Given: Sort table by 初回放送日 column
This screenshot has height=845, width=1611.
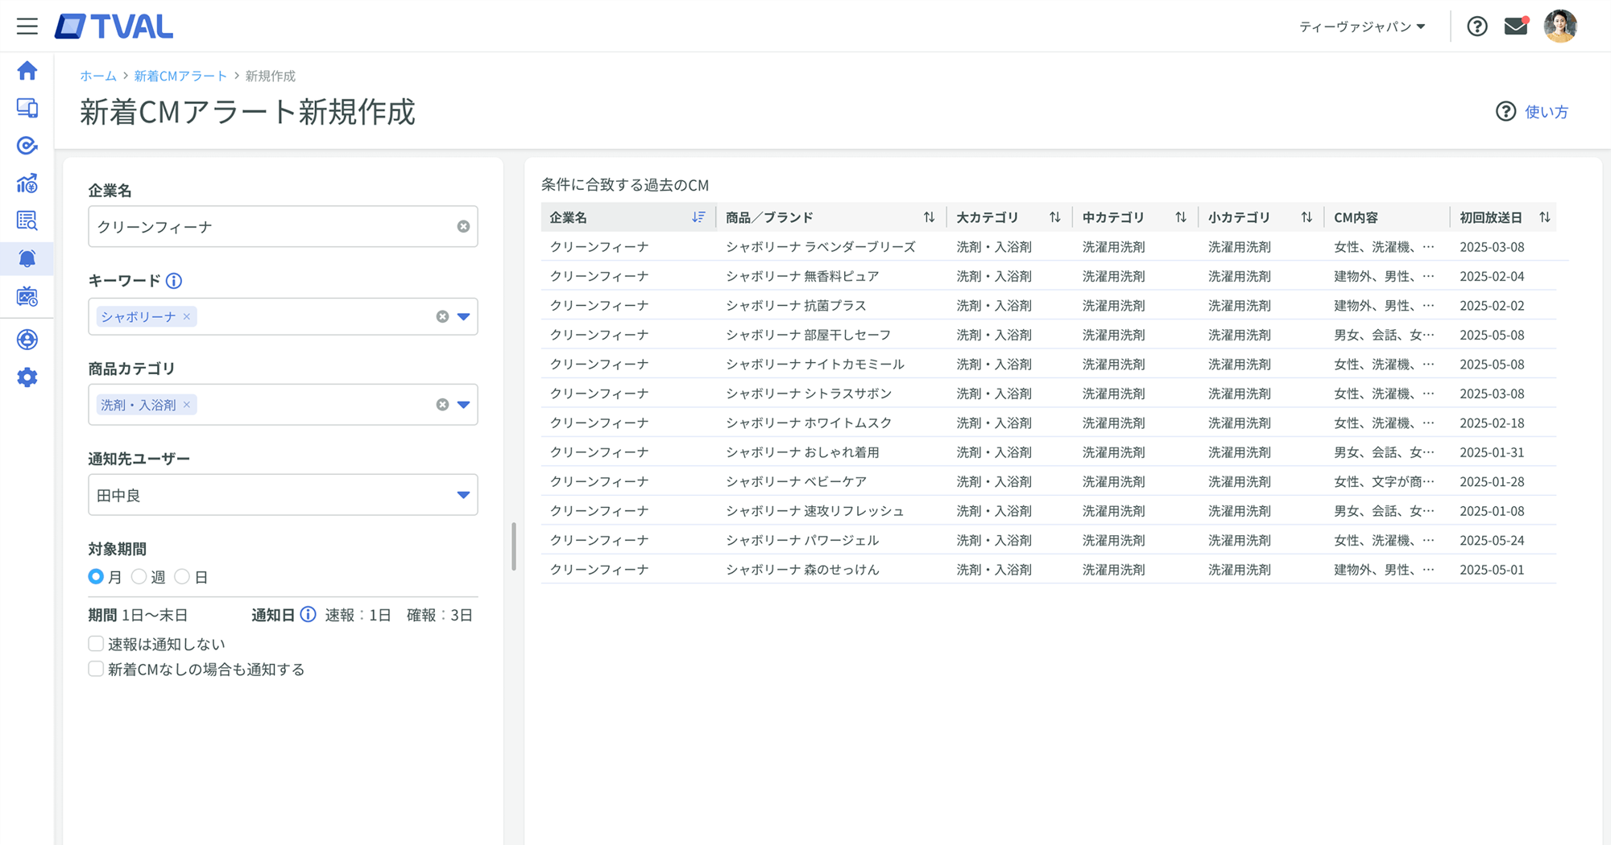Looking at the screenshot, I should (1544, 217).
